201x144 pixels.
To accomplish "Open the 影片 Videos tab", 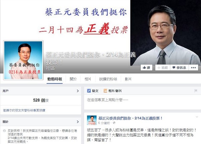I will (128, 79).
